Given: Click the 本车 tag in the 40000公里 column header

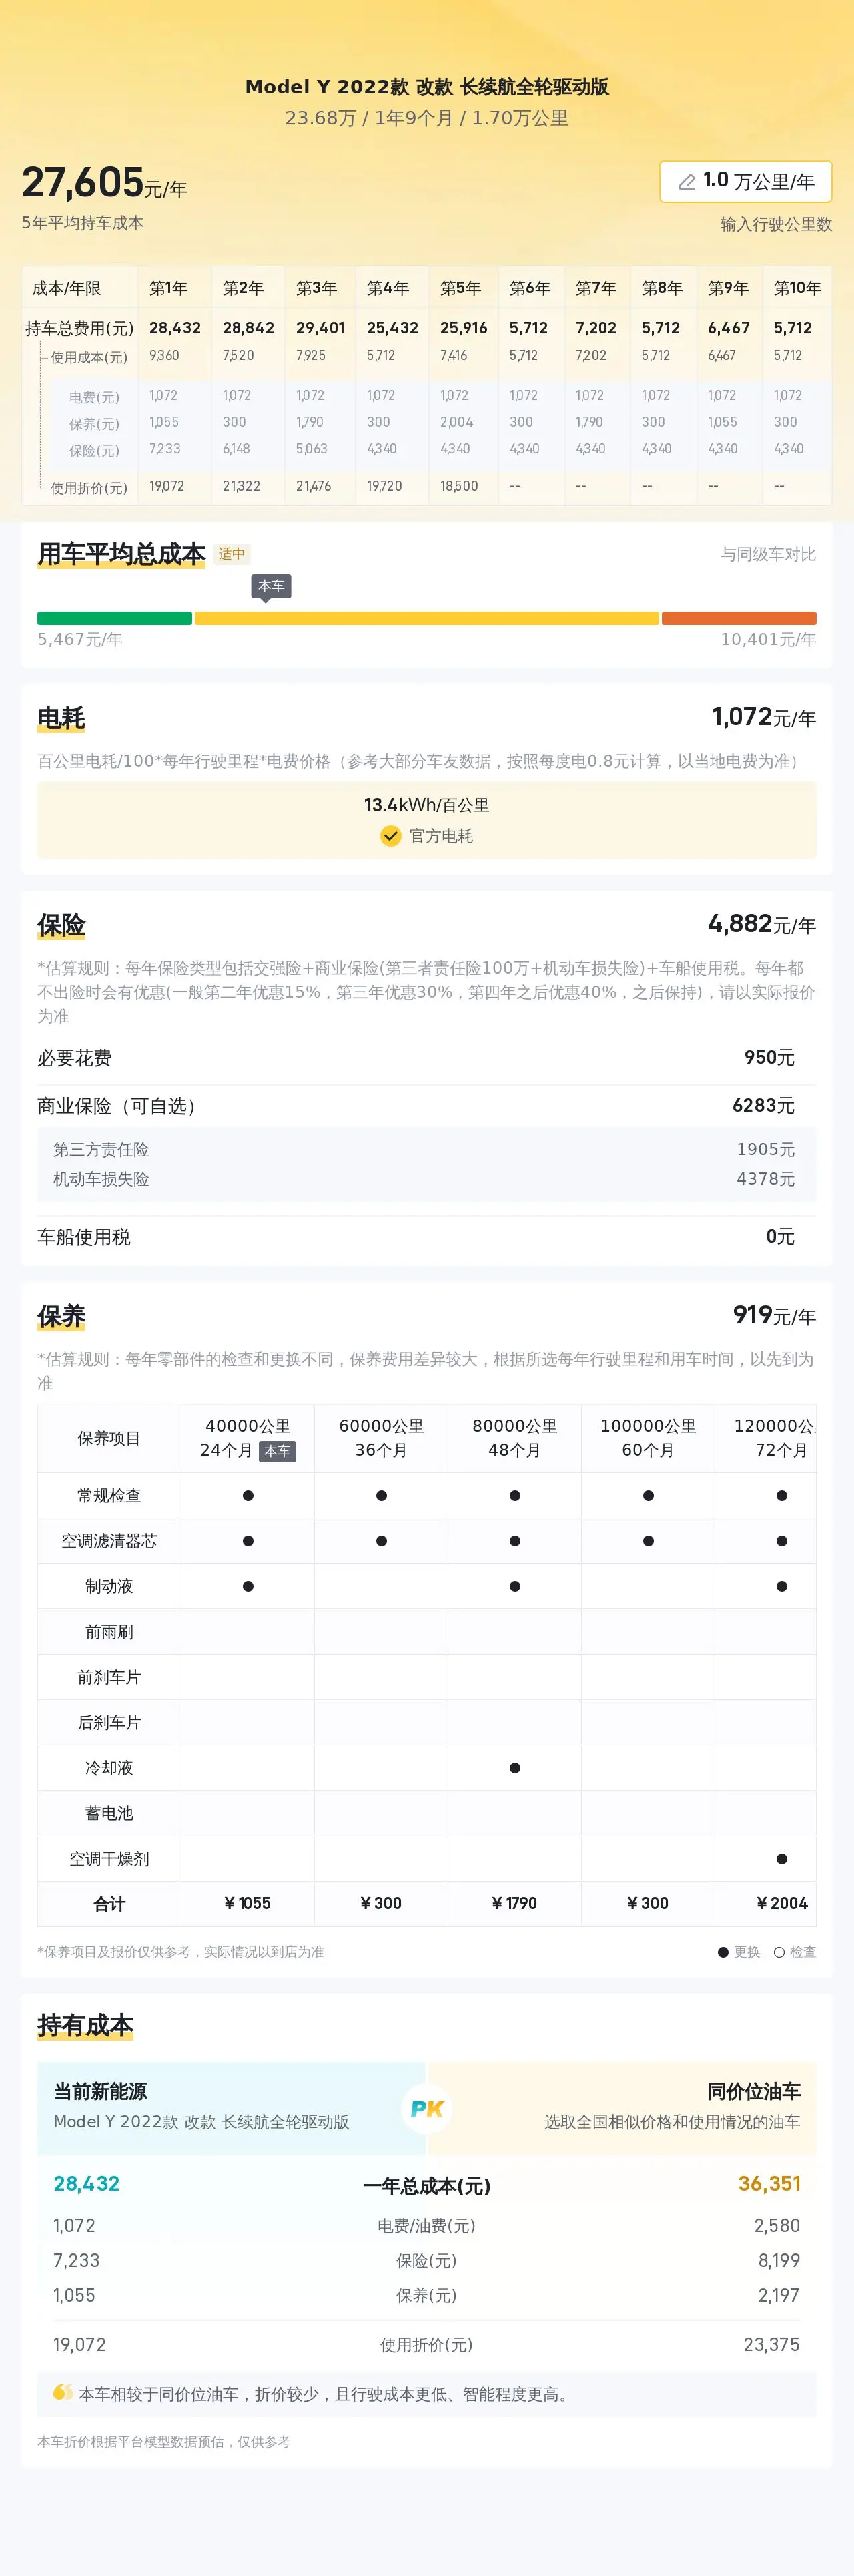Looking at the screenshot, I should click(277, 1451).
